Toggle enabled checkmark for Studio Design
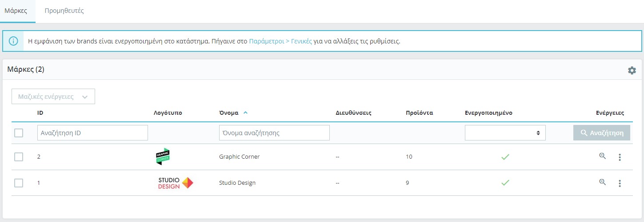Viewport: 644px width, 222px height. [505, 183]
